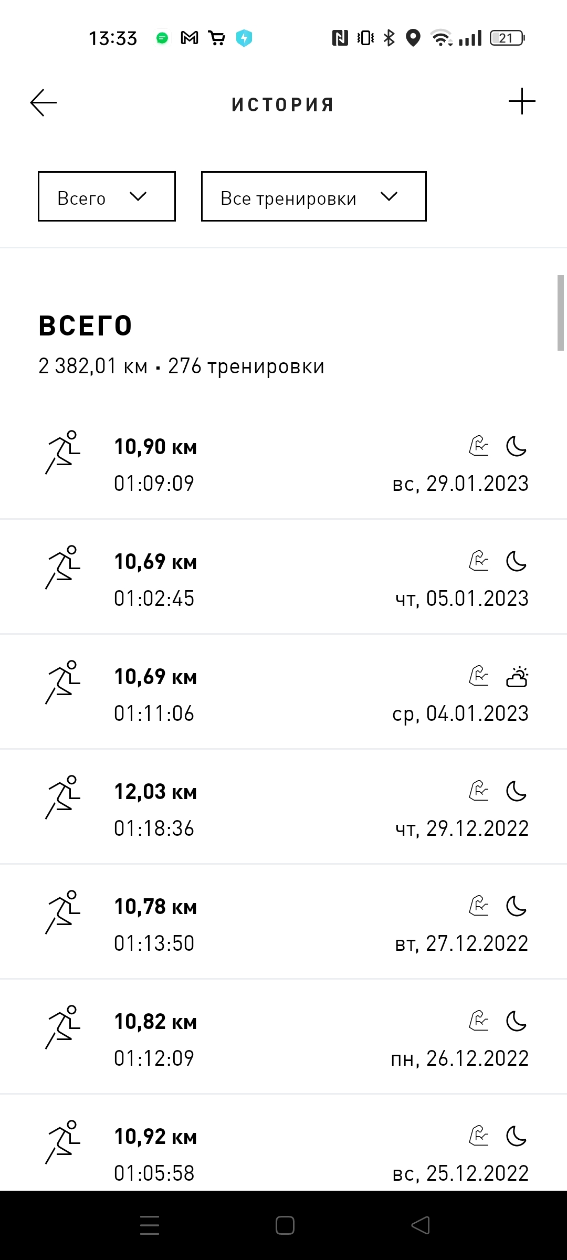Open the 10,69 км workout from 05.01.2023
This screenshot has width=567, height=1260.
coord(283,577)
